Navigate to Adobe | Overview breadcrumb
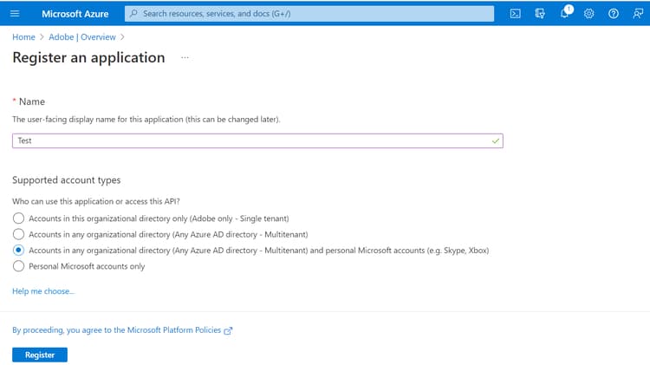Viewport: 650px width, 365px height. coord(81,37)
